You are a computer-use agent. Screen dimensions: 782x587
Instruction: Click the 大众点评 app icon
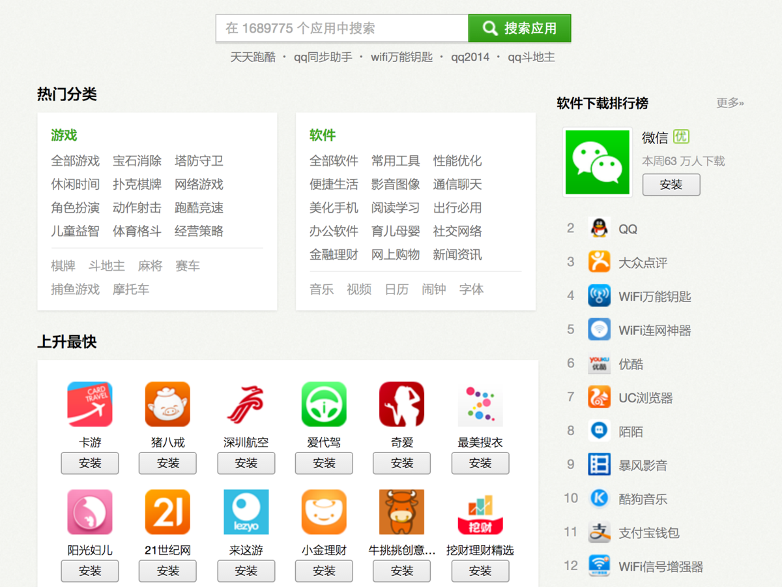(x=599, y=262)
